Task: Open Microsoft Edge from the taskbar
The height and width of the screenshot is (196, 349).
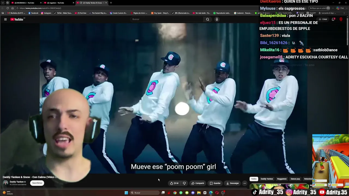Action: coord(211,193)
